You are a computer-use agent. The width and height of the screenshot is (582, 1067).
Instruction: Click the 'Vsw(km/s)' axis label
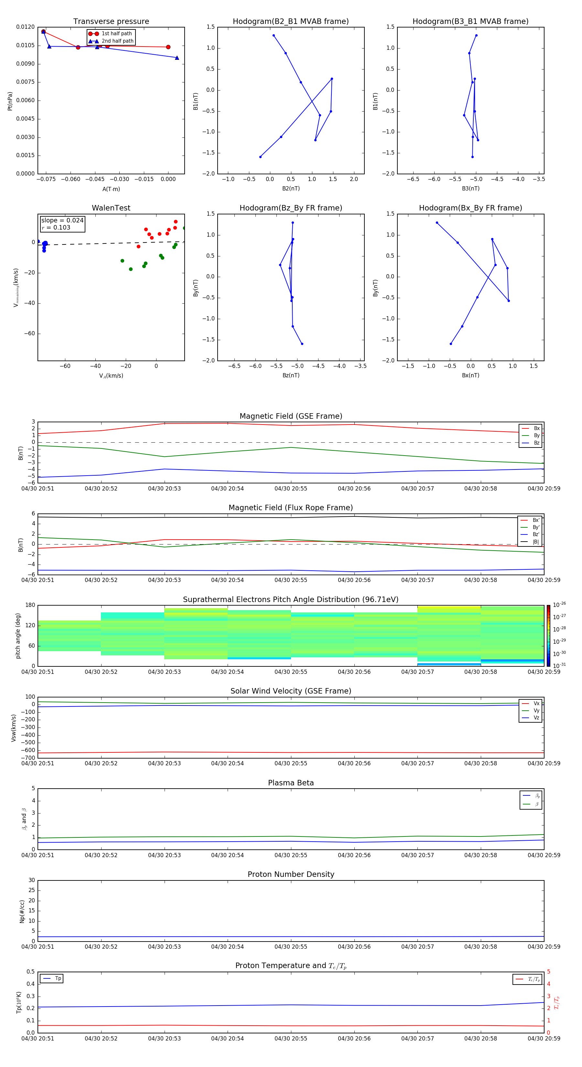coord(14,728)
